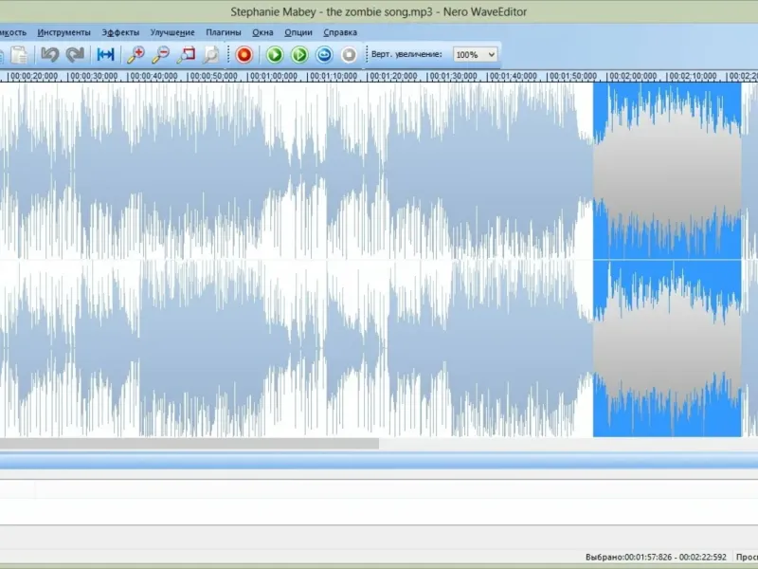Click the Undo arrow icon
This screenshot has height=569, width=758.
[50, 55]
